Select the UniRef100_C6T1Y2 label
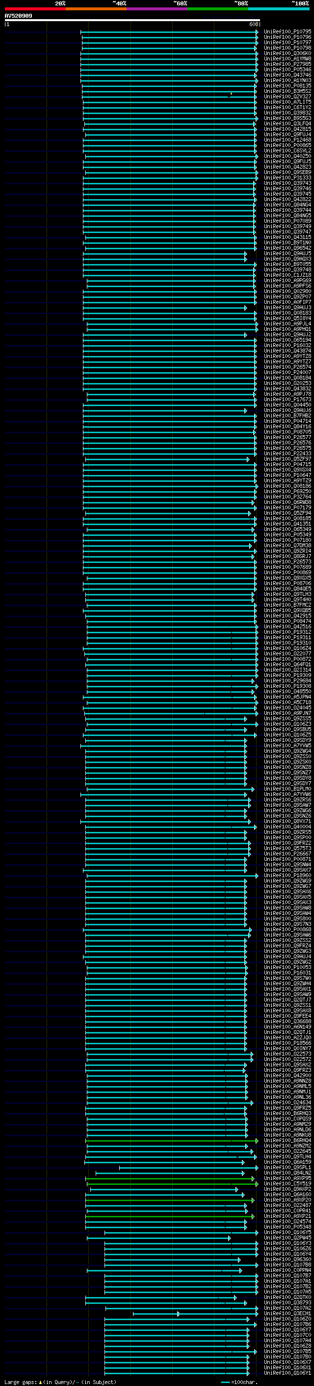The width and height of the screenshot is (314, 1386). (x=288, y=107)
